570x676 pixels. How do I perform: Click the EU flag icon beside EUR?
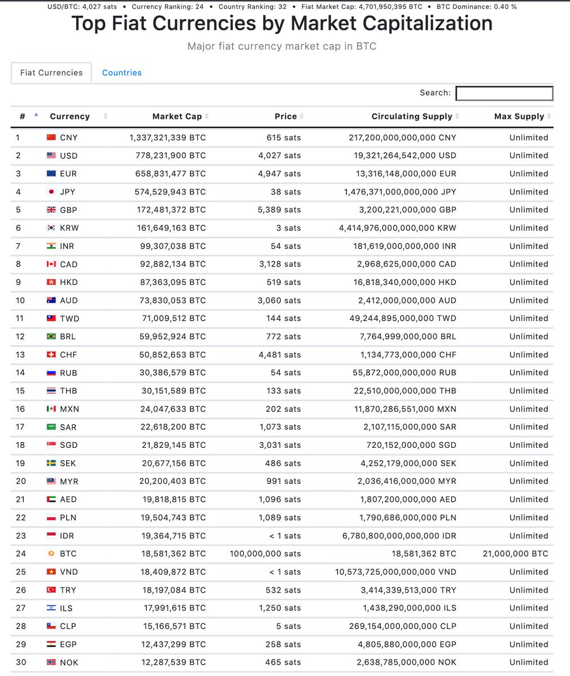pyautogui.click(x=51, y=174)
